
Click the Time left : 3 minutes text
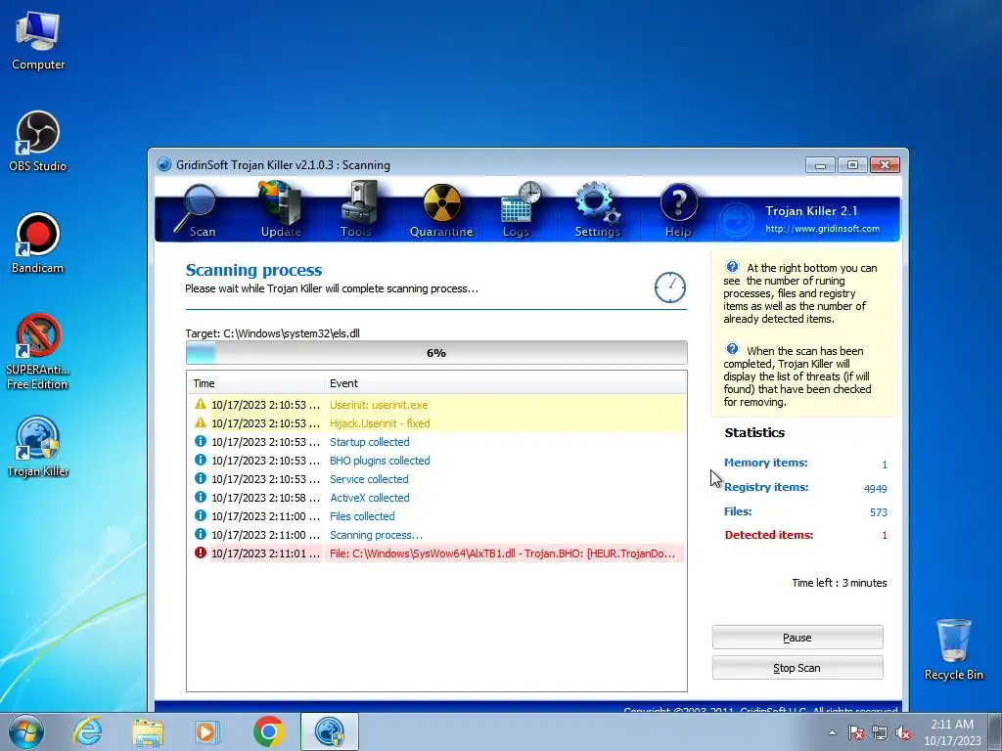click(839, 583)
